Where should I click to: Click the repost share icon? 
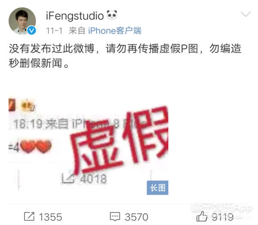[29, 216]
